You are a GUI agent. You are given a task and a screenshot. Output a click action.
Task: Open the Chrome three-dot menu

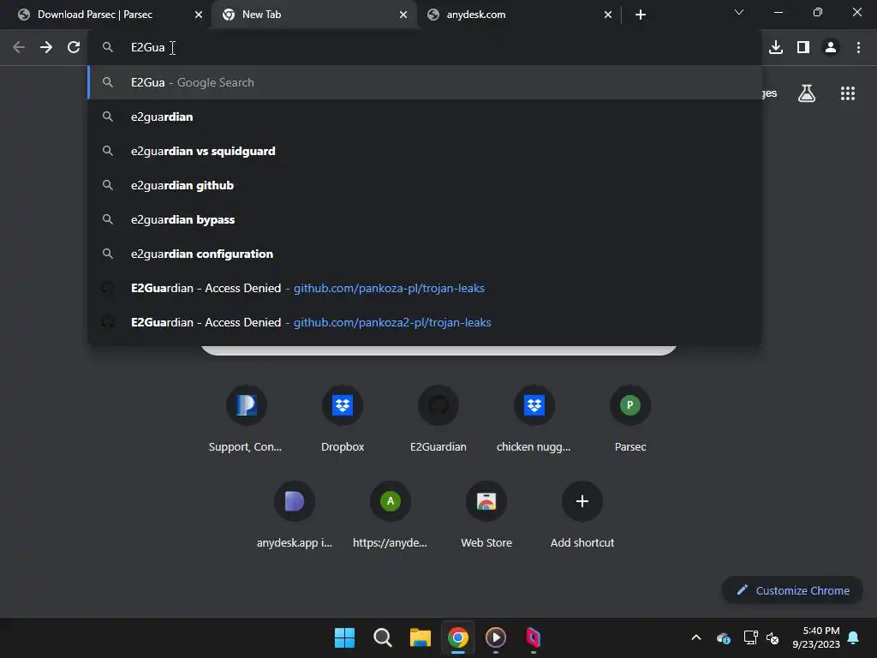858,48
